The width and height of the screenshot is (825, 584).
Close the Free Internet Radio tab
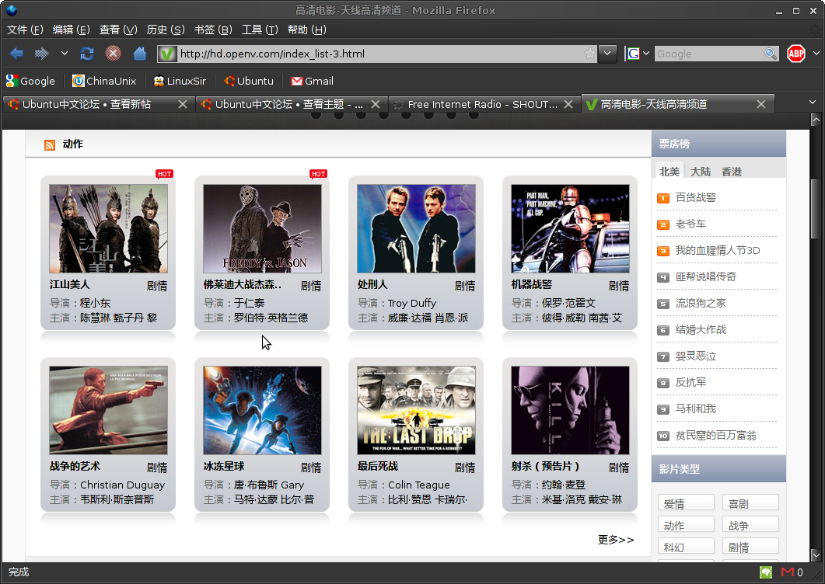click(x=568, y=104)
